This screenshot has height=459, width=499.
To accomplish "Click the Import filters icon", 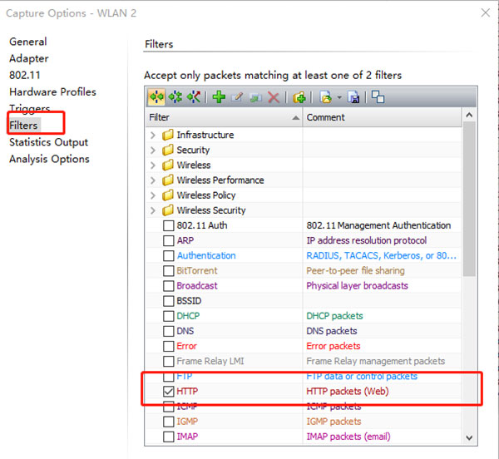I will point(325,97).
